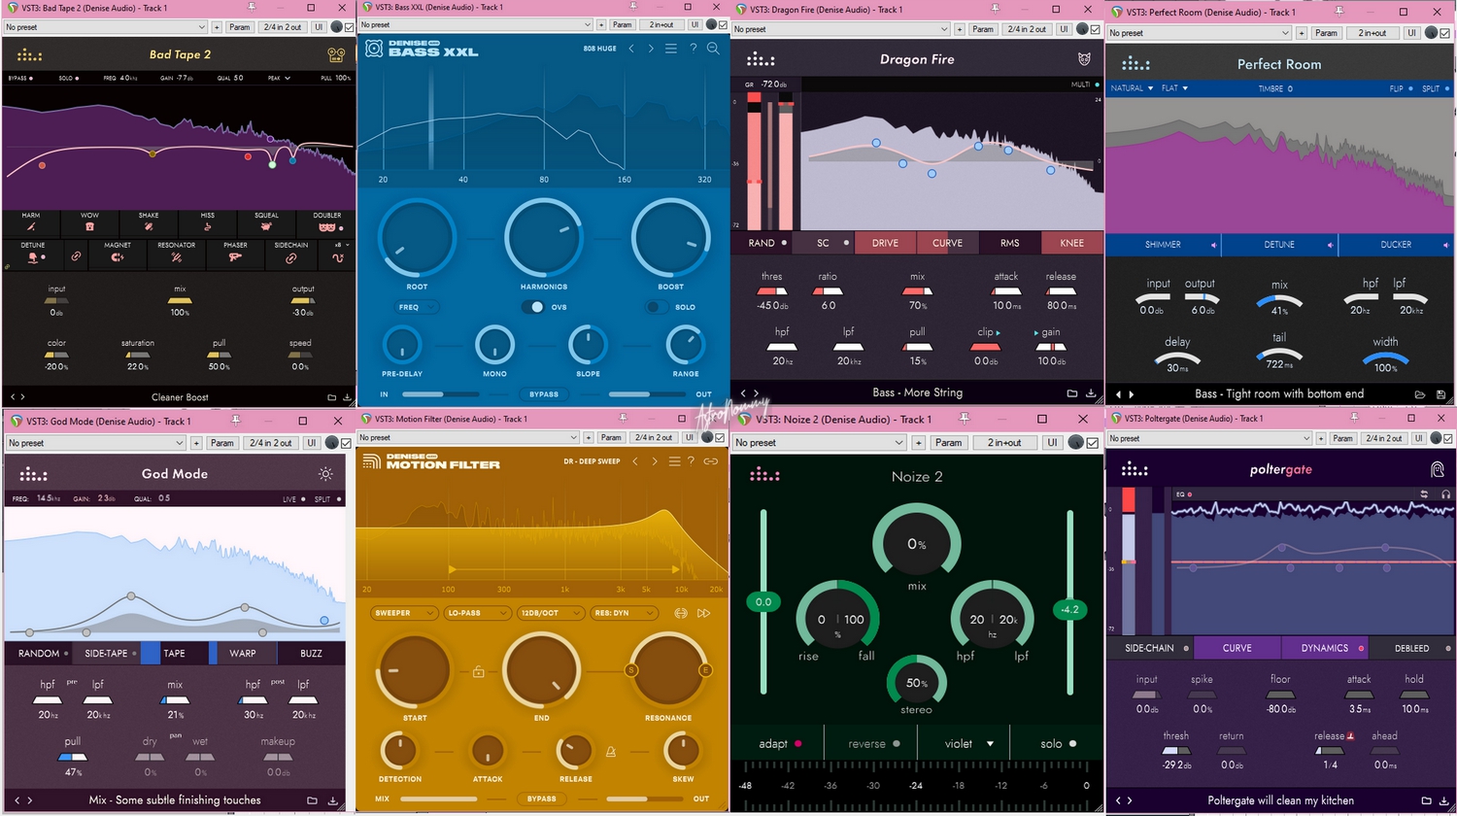The width and height of the screenshot is (1457, 816).
Task: Open the Sweeper mode dropdown
Action: pos(404,613)
